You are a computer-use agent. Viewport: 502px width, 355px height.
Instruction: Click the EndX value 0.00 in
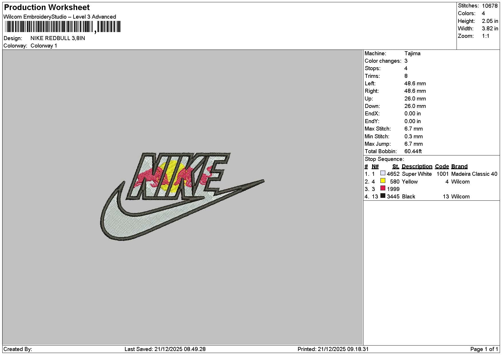point(412,113)
